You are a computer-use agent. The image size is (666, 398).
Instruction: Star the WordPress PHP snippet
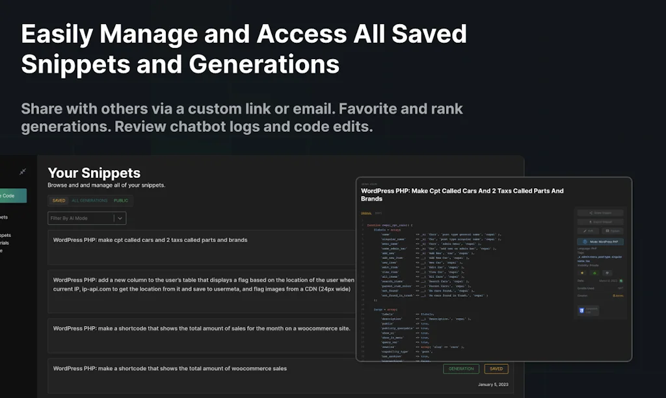[x=581, y=273]
